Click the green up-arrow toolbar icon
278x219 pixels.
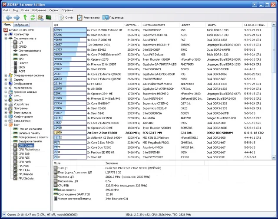coord(25,17)
